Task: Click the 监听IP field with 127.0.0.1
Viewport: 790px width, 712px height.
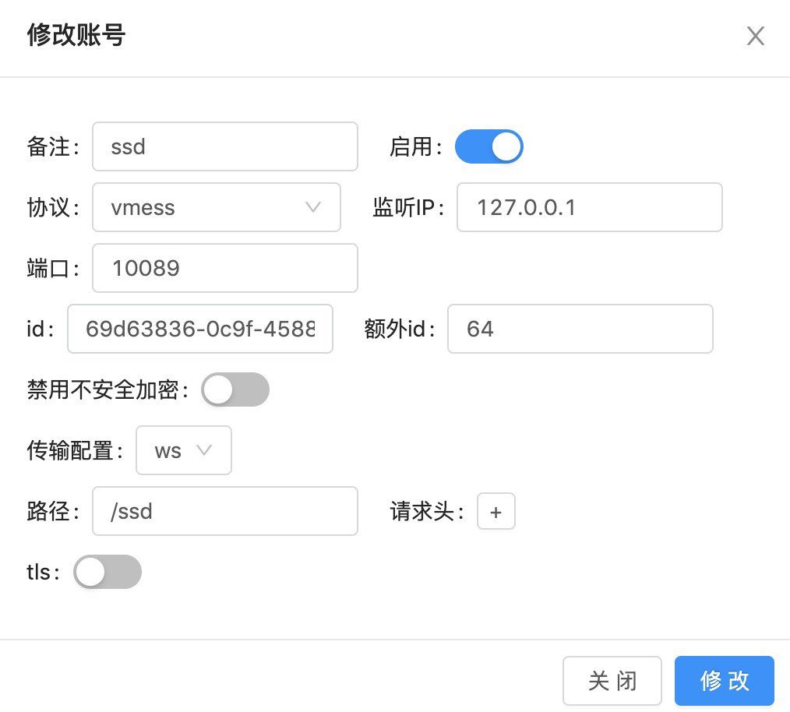Action: 589,207
